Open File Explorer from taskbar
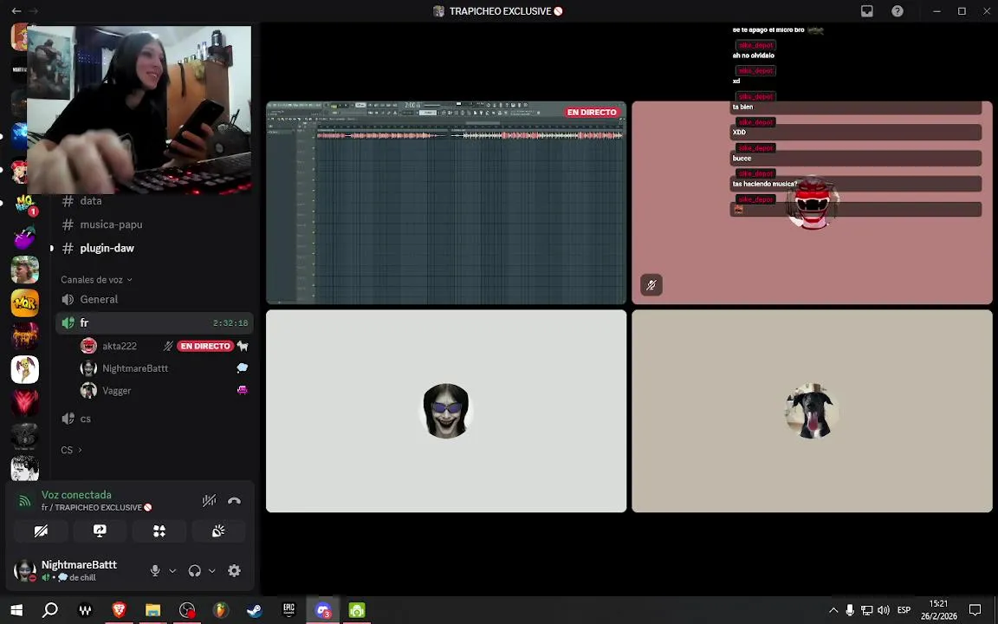The height and width of the screenshot is (624, 998). click(152, 610)
